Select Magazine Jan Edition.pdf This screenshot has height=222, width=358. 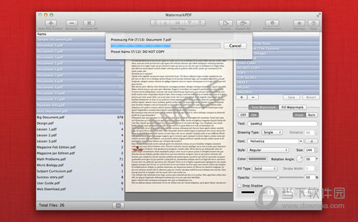coord(80,153)
